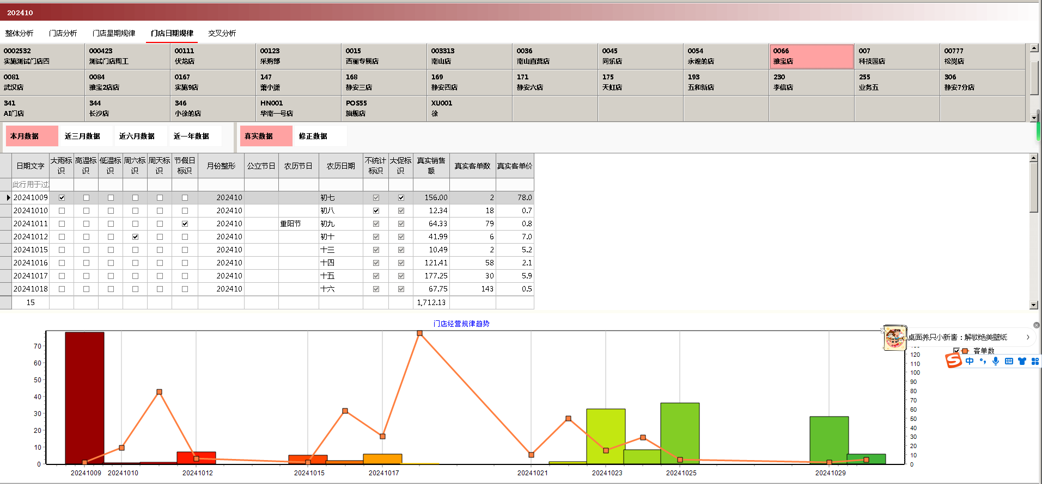Toggle Chinese/English mode in Sogou toolbar
Screen dimensions: 1042x484
tap(970, 361)
